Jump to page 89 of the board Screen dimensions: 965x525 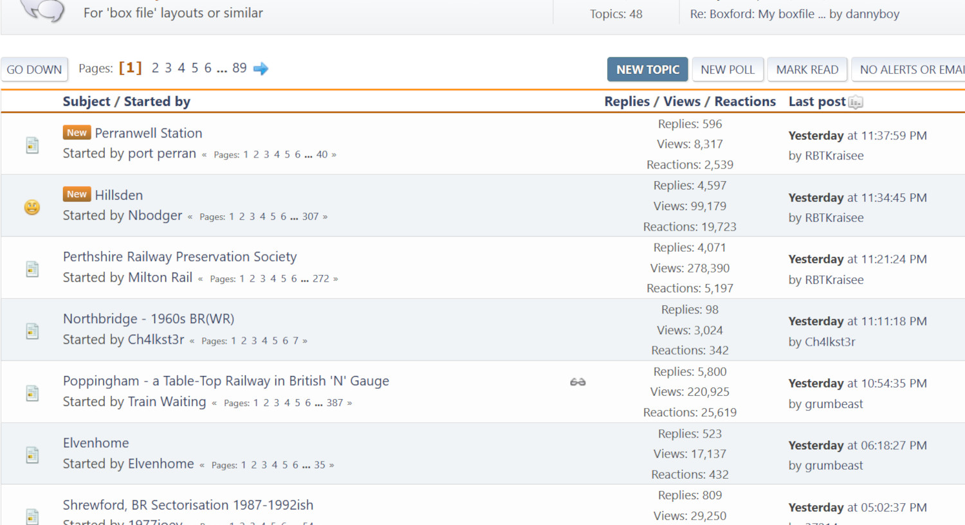tap(239, 68)
